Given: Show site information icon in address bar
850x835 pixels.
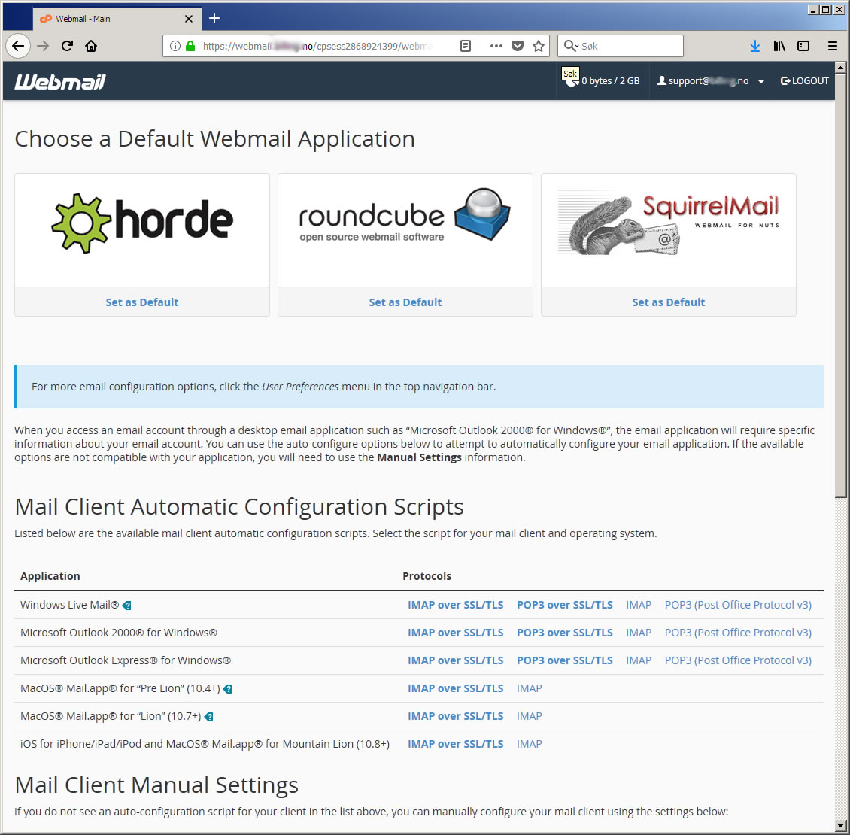Looking at the screenshot, I should 175,46.
